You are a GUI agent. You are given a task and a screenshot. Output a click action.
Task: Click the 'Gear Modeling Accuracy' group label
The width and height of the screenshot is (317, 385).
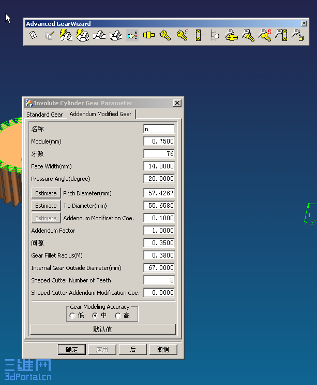pos(99,307)
